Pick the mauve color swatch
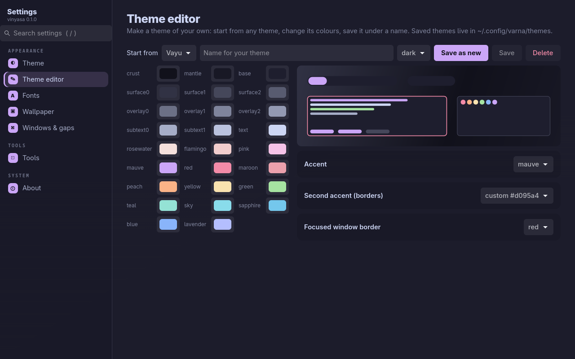The width and height of the screenshot is (575, 359). (168, 168)
